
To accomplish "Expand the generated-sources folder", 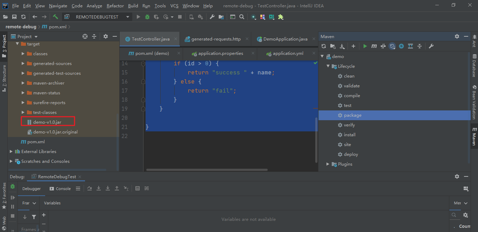I will click(x=23, y=64).
